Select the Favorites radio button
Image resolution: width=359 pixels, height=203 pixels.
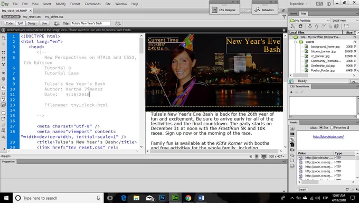click(332, 127)
